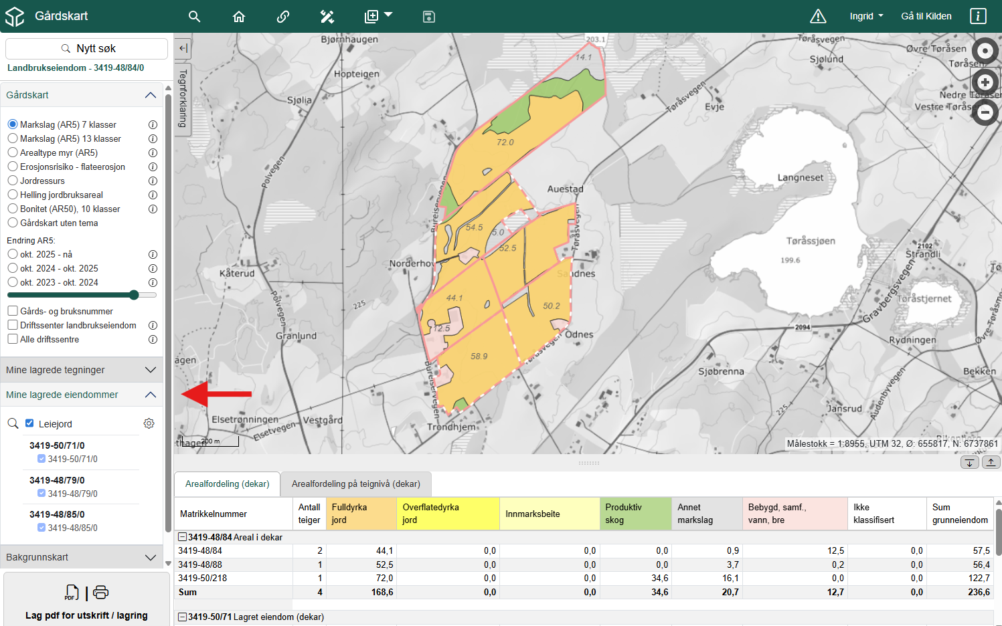Zoom out on the map with minus button

[985, 112]
